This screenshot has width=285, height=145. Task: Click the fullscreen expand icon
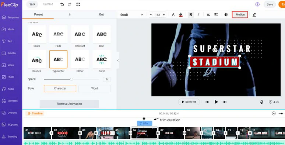point(78,4)
